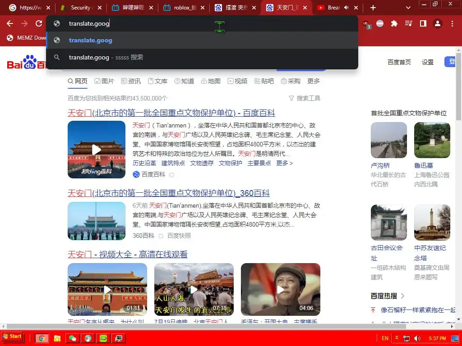
Task: Open the 古田会议会址 sidebar link
Action: pyautogui.click(x=387, y=253)
